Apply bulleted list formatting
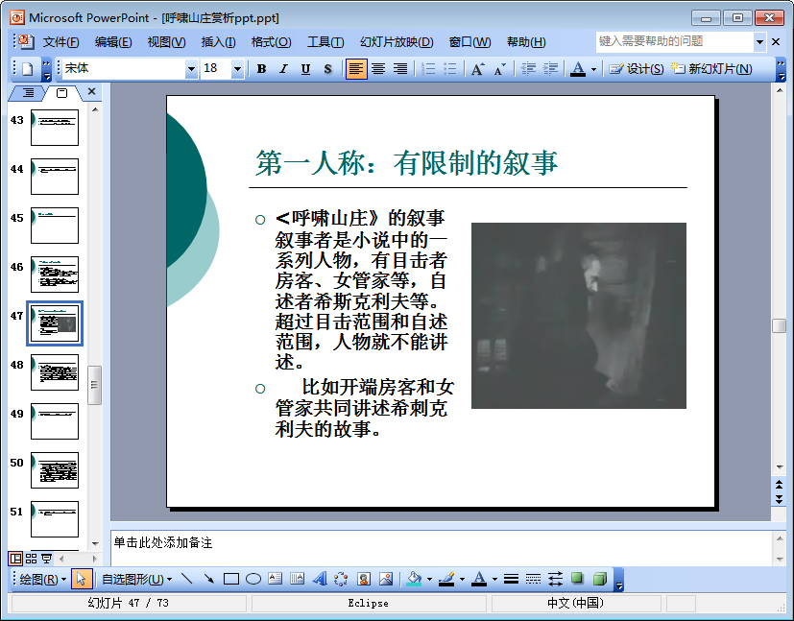Screen dimensions: 794x621 tap(450, 69)
